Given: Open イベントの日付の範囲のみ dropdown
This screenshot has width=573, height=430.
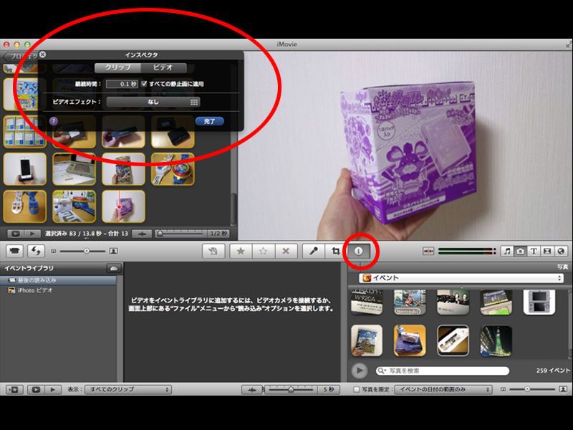Looking at the screenshot, I should 443,390.
